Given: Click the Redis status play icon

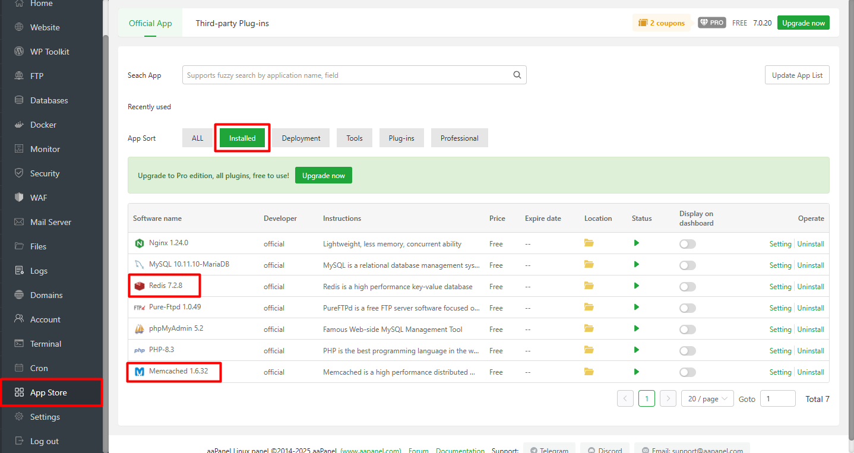Looking at the screenshot, I should 637,286.
